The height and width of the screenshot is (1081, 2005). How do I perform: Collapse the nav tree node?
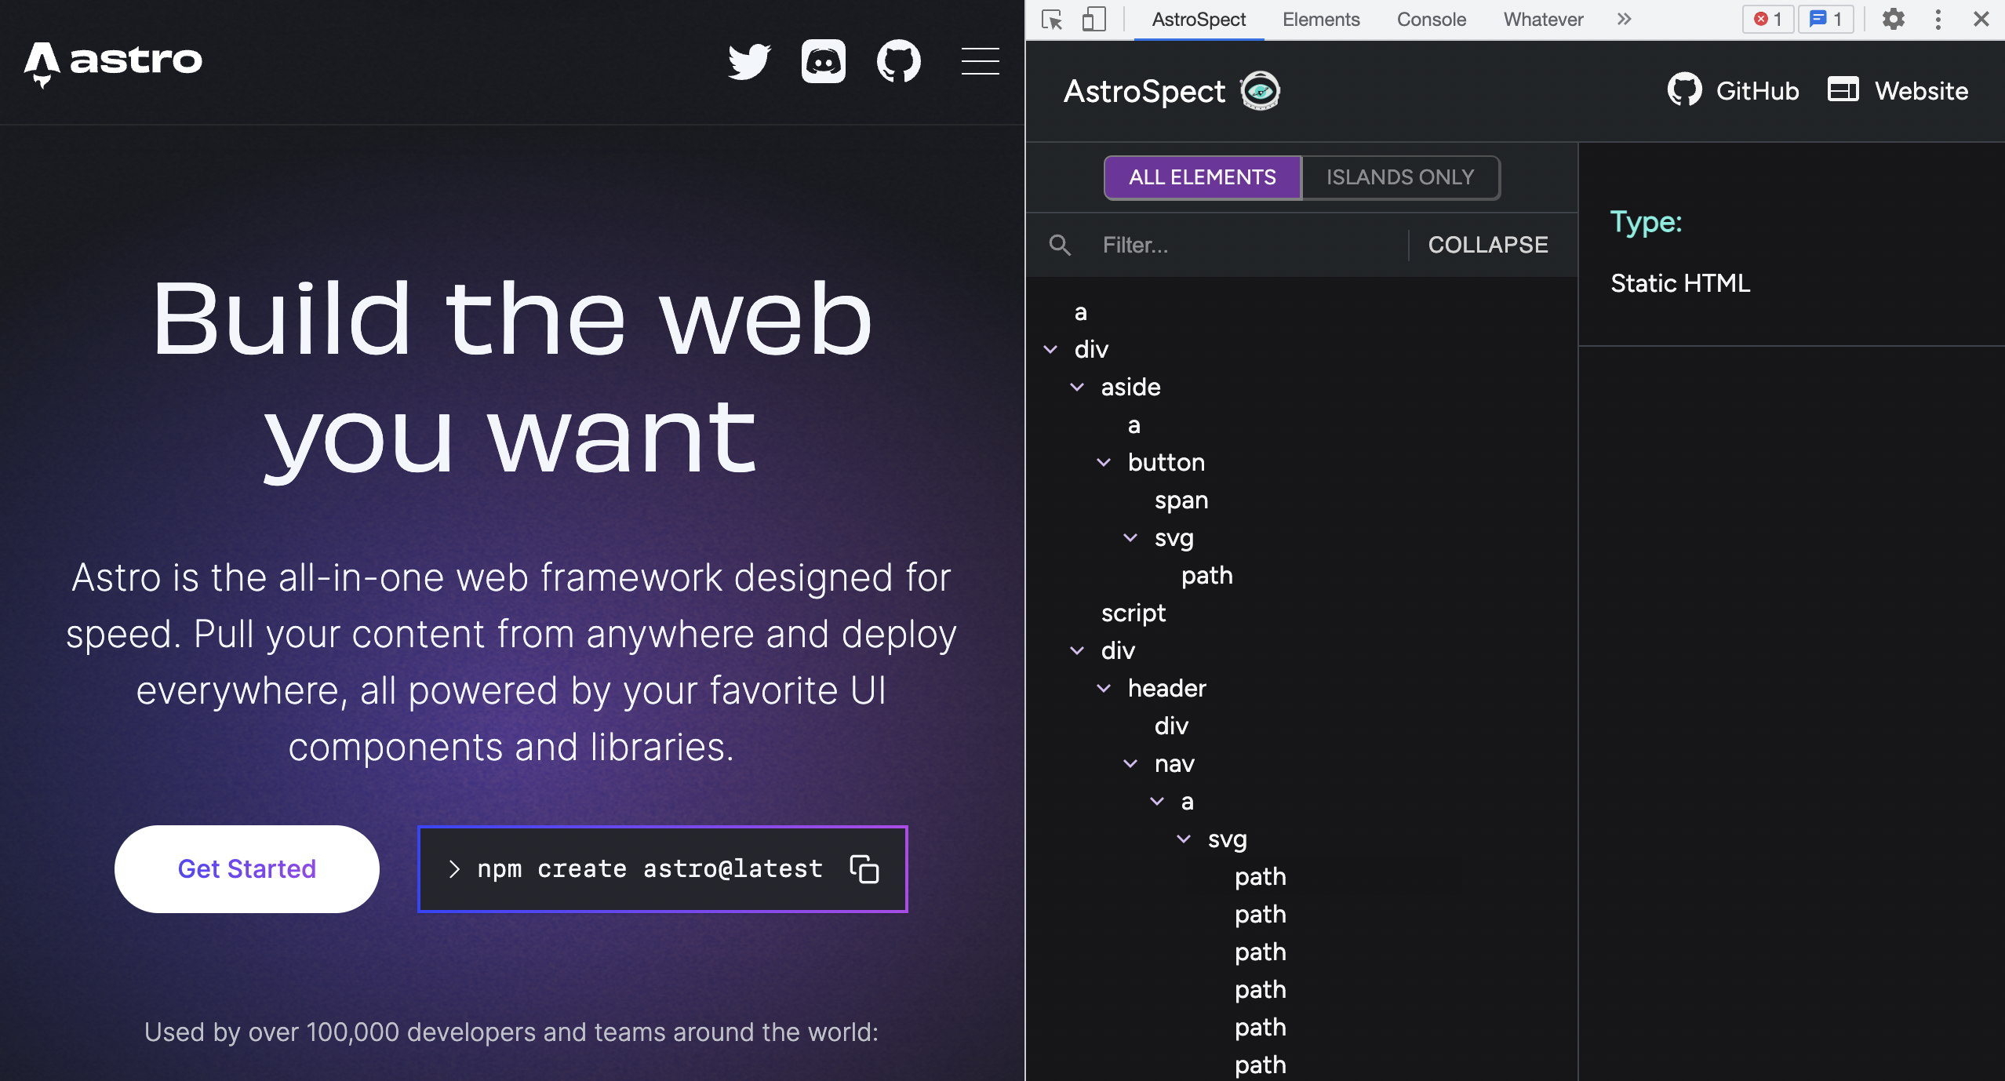point(1131,763)
